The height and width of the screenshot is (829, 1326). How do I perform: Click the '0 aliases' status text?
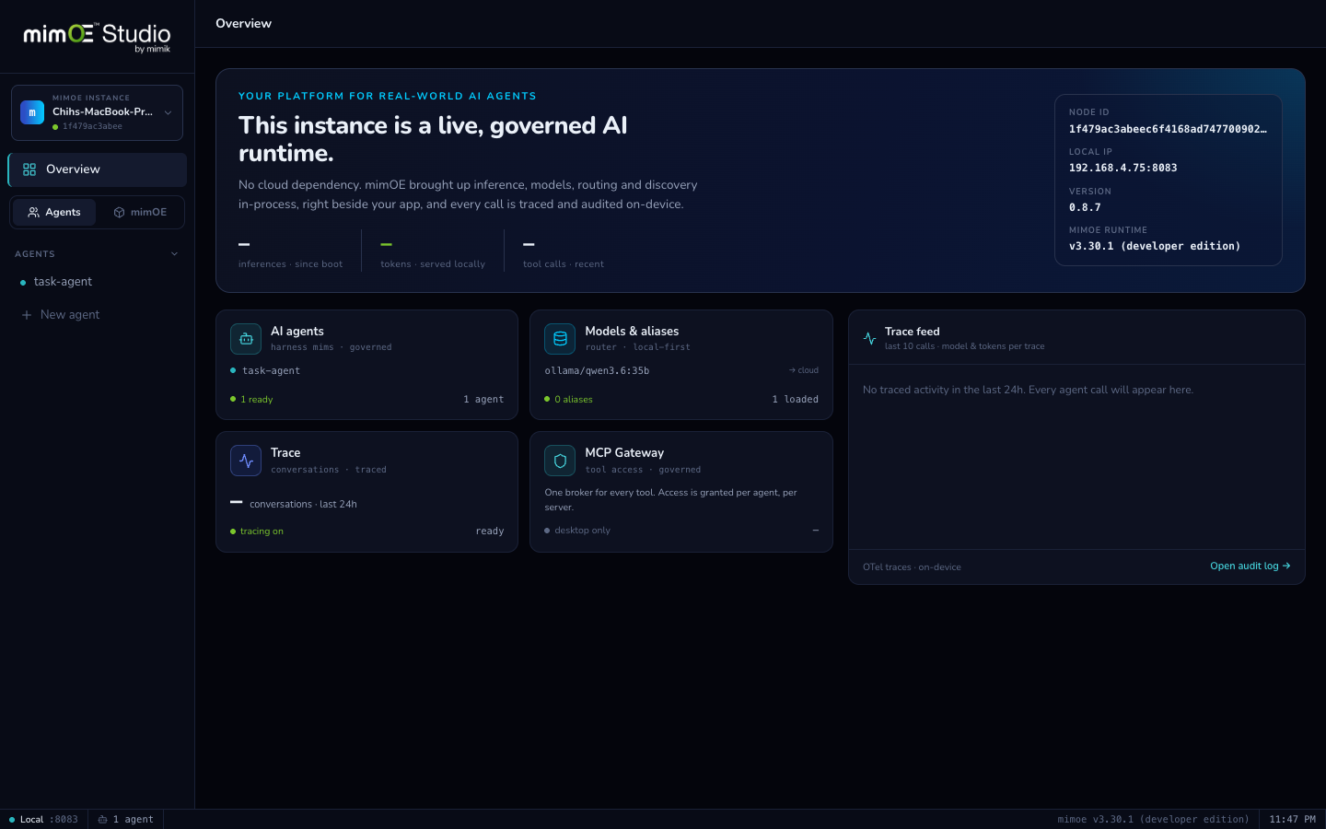point(574,400)
